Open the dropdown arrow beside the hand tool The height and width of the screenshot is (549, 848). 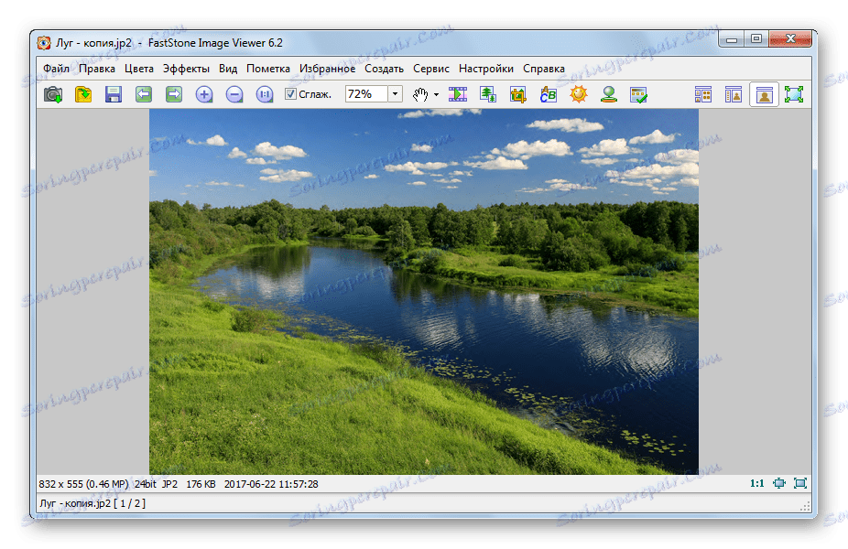[436, 94]
